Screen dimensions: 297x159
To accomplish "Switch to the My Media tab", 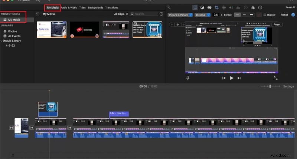I will pos(53,7).
